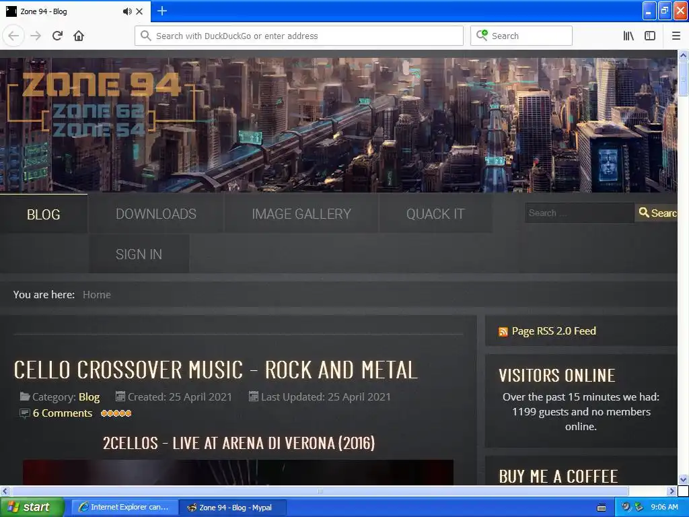Click the address bar magnifier icon
Image resolution: width=689 pixels, height=517 pixels.
[145, 36]
